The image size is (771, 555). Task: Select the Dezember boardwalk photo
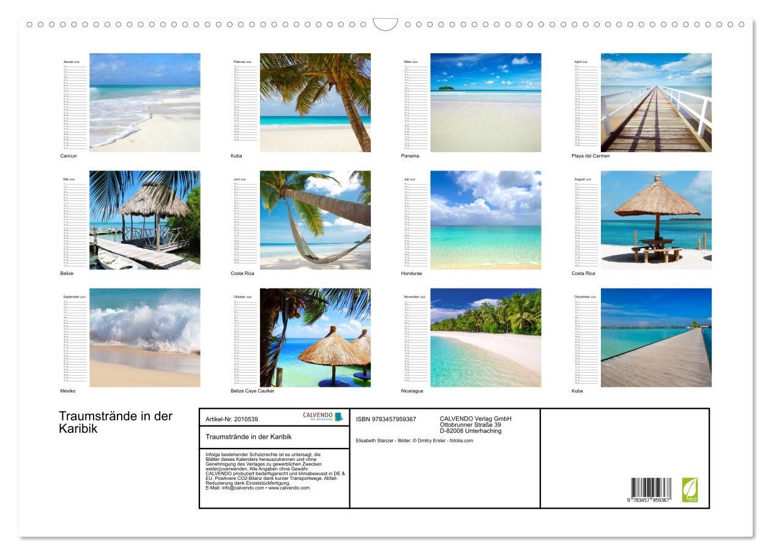pos(656,337)
